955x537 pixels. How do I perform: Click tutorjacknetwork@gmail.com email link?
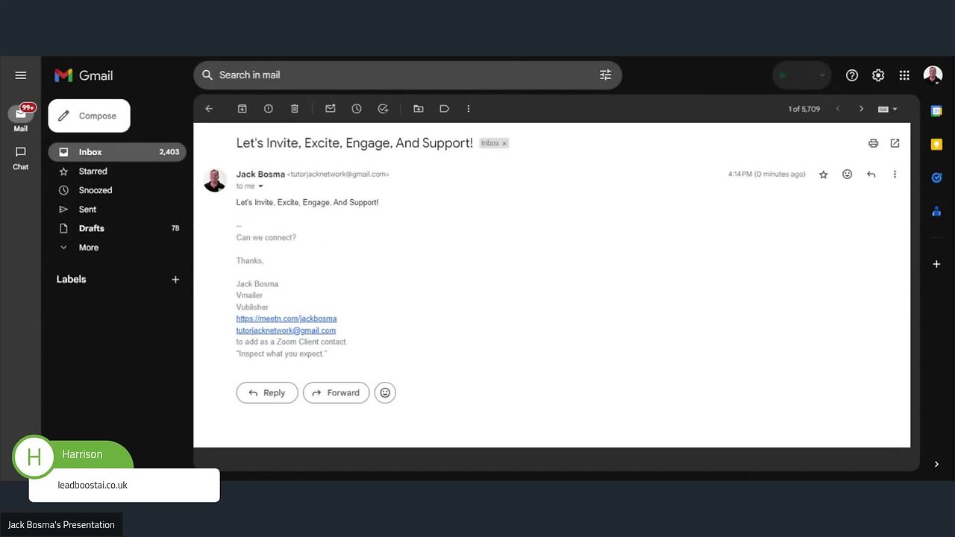(286, 330)
